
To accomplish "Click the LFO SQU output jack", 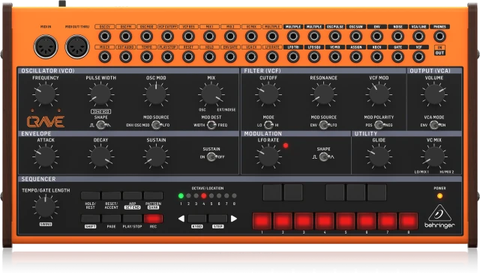I will [314, 57].
